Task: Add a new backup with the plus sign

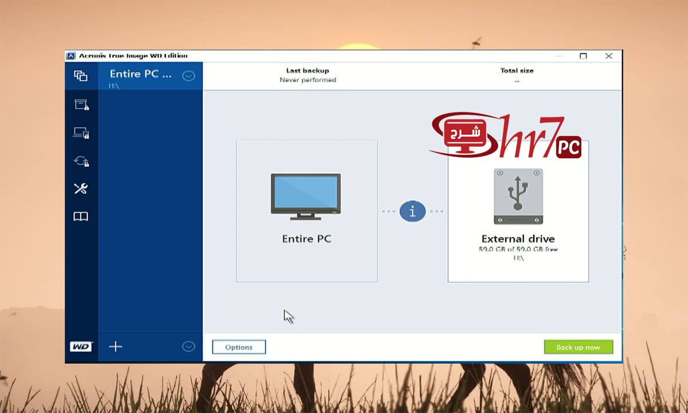Action: click(x=115, y=346)
